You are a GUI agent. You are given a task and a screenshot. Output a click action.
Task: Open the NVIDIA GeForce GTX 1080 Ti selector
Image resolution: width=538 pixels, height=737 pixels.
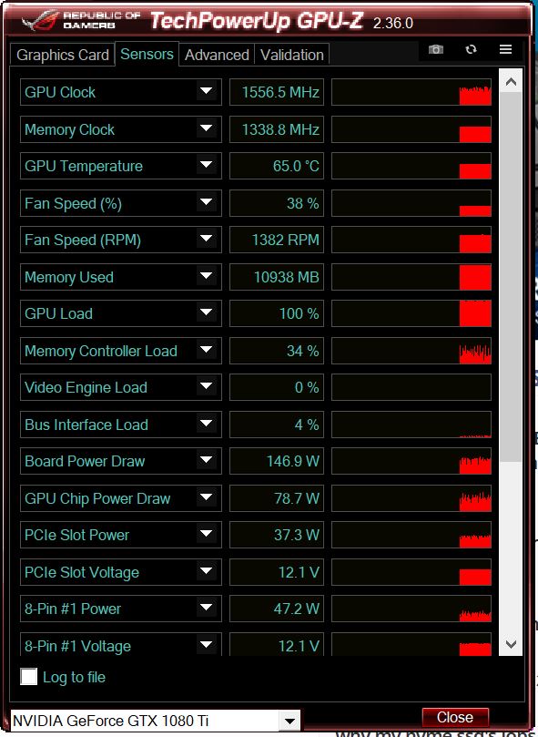coord(155,721)
